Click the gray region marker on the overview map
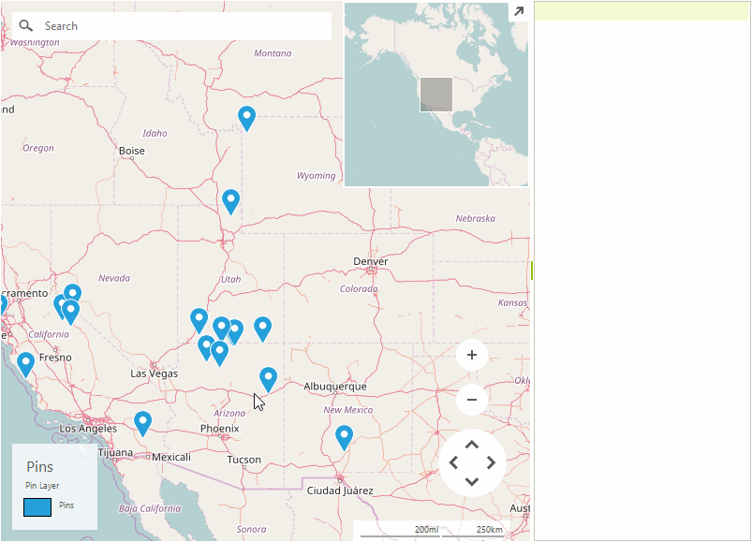 436,94
